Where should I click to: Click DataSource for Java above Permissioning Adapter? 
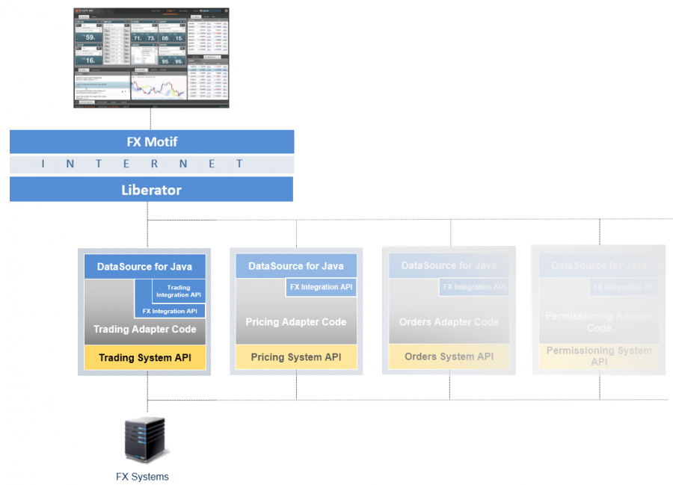click(x=599, y=265)
